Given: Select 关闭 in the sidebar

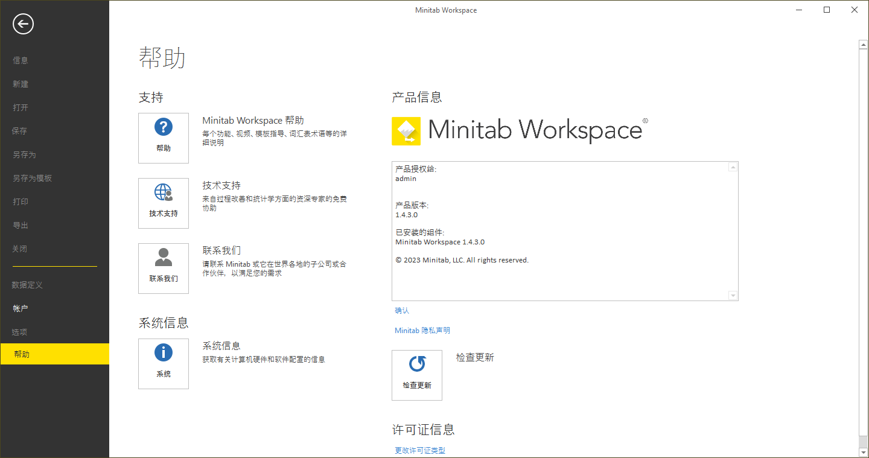Looking at the screenshot, I should click(x=20, y=249).
